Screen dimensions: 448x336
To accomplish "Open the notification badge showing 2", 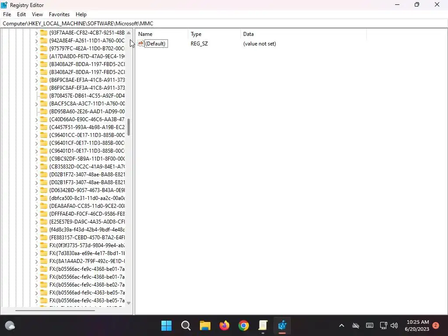I will [436, 325].
